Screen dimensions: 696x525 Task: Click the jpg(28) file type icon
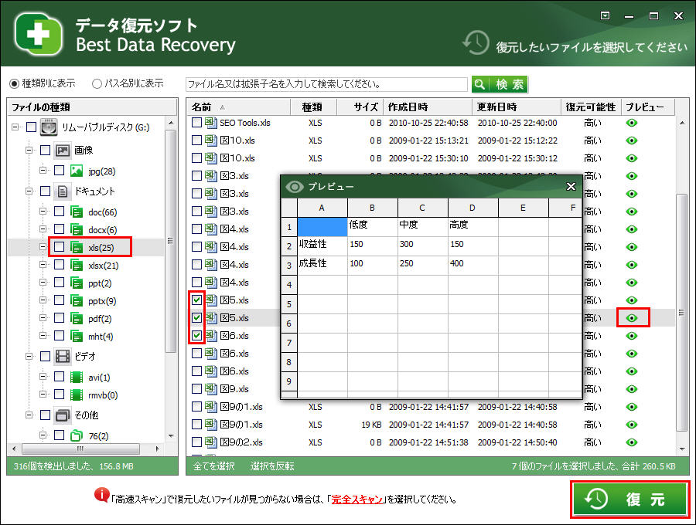[77, 171]
